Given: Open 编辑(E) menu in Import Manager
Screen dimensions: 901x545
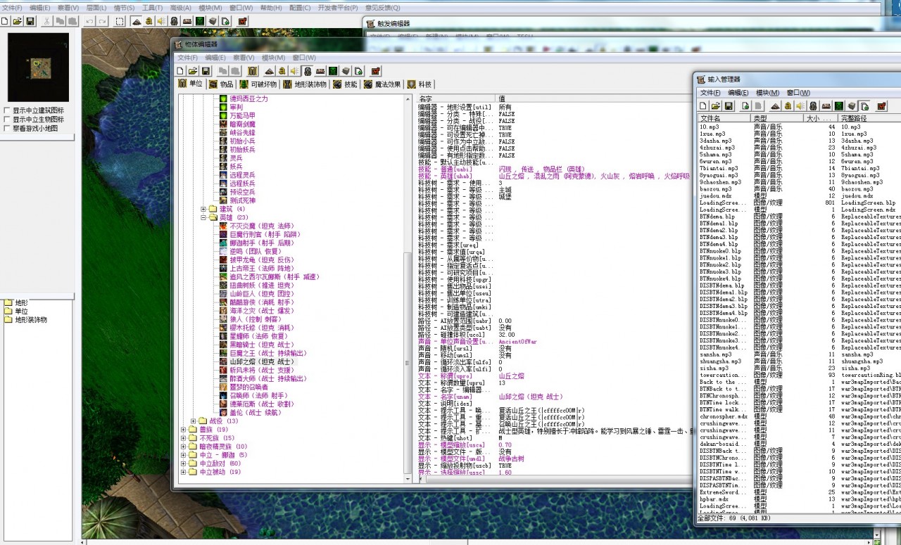Looking at the screenshot, I should tap(738, 93).
